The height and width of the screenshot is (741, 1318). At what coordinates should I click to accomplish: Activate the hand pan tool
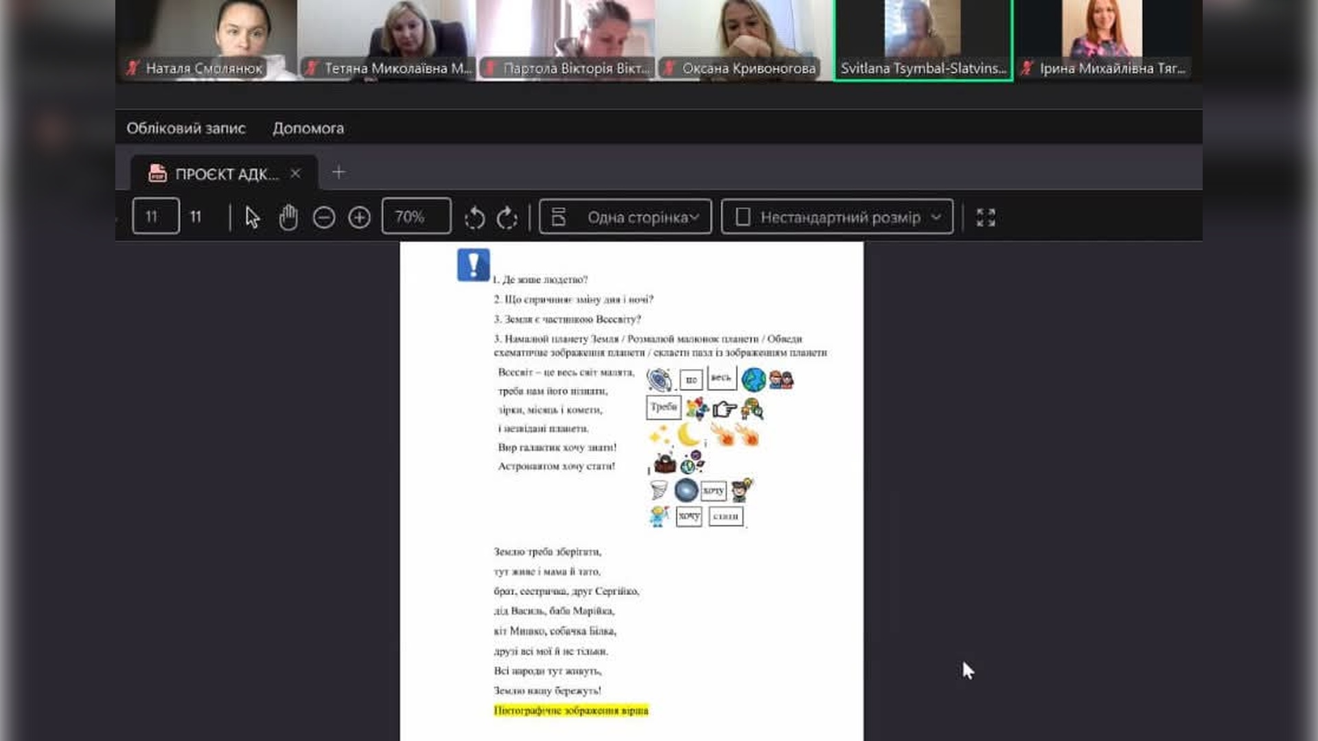click(x=288, y=217)
